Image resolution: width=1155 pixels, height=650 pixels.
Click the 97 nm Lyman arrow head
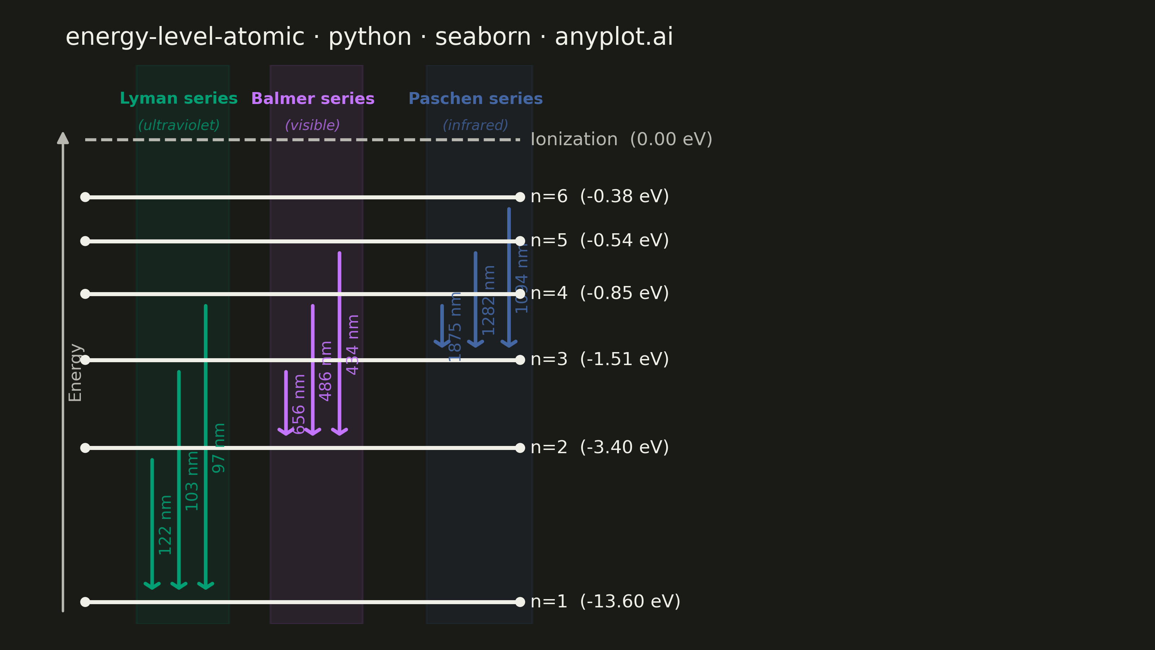tap(205, 585)
